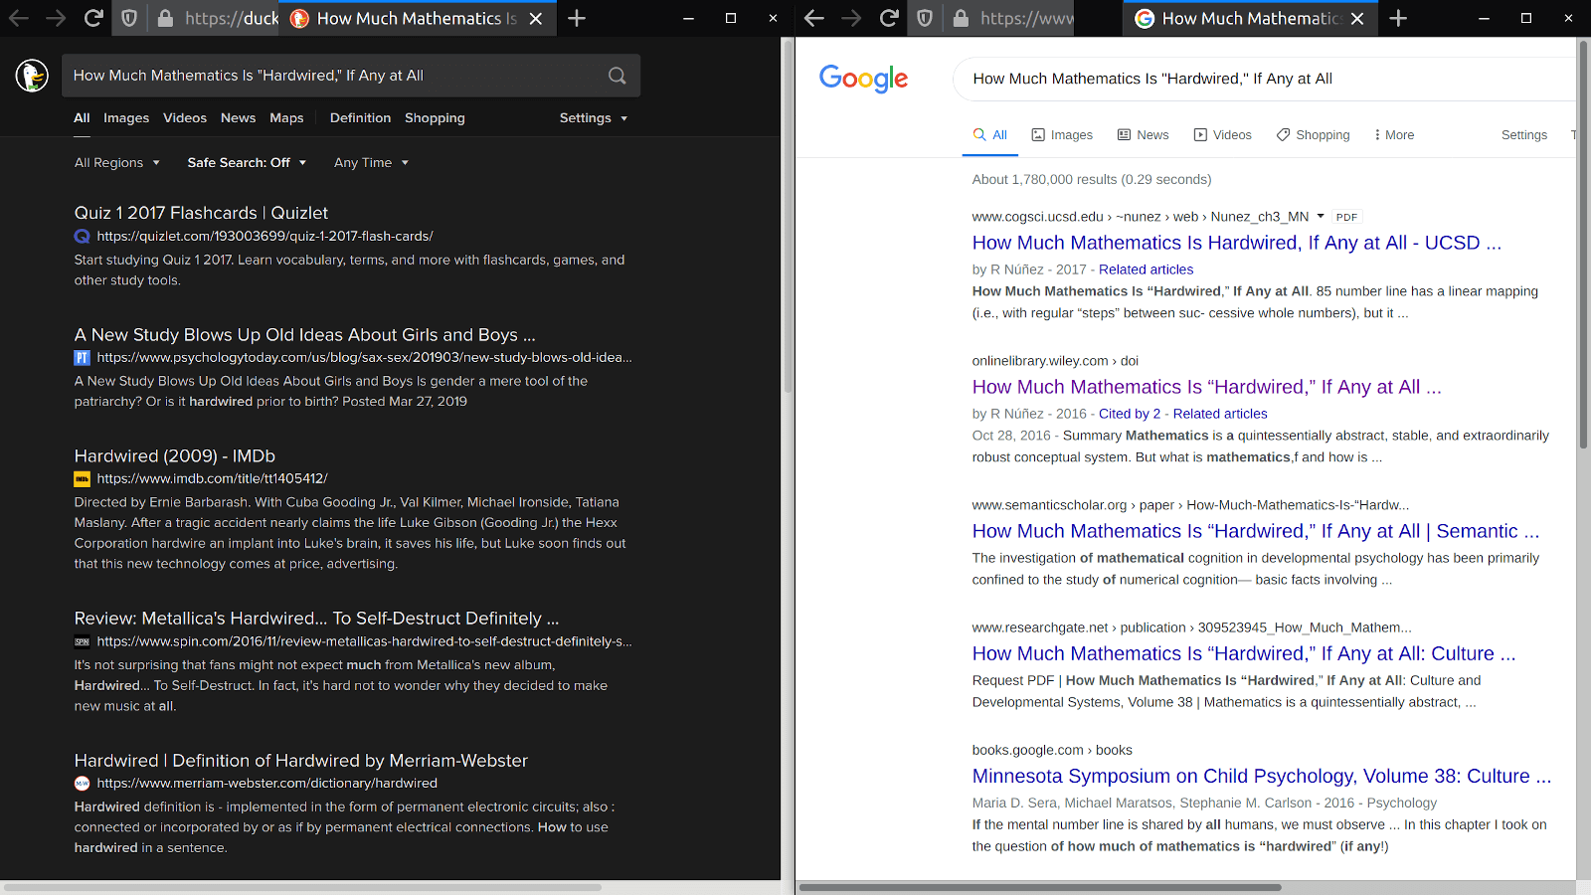Open a new tab in the Google window
This screenshot has width=1591, height=895.
pos(1398,18)
